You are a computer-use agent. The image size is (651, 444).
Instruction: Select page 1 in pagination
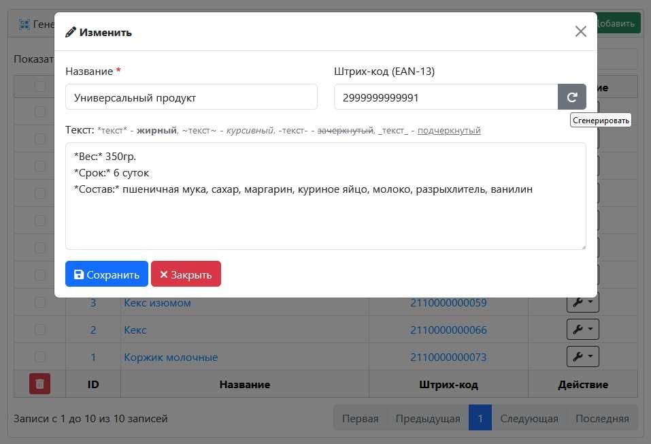point(480,418)
